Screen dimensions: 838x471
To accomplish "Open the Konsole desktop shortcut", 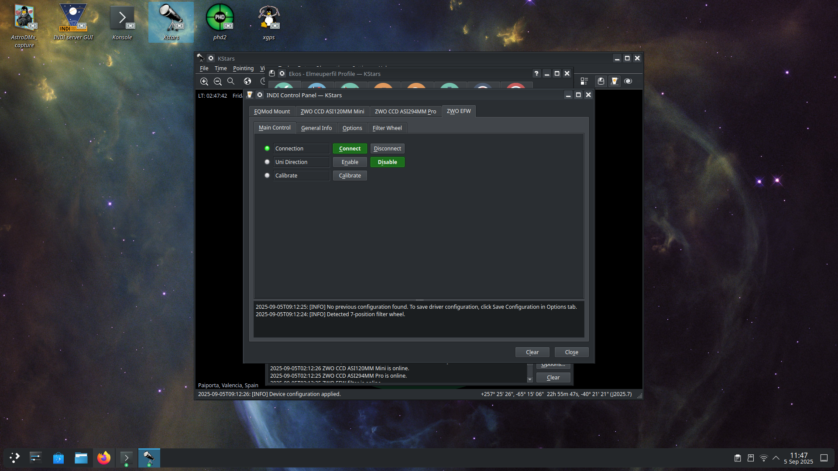I will [122, 22].
